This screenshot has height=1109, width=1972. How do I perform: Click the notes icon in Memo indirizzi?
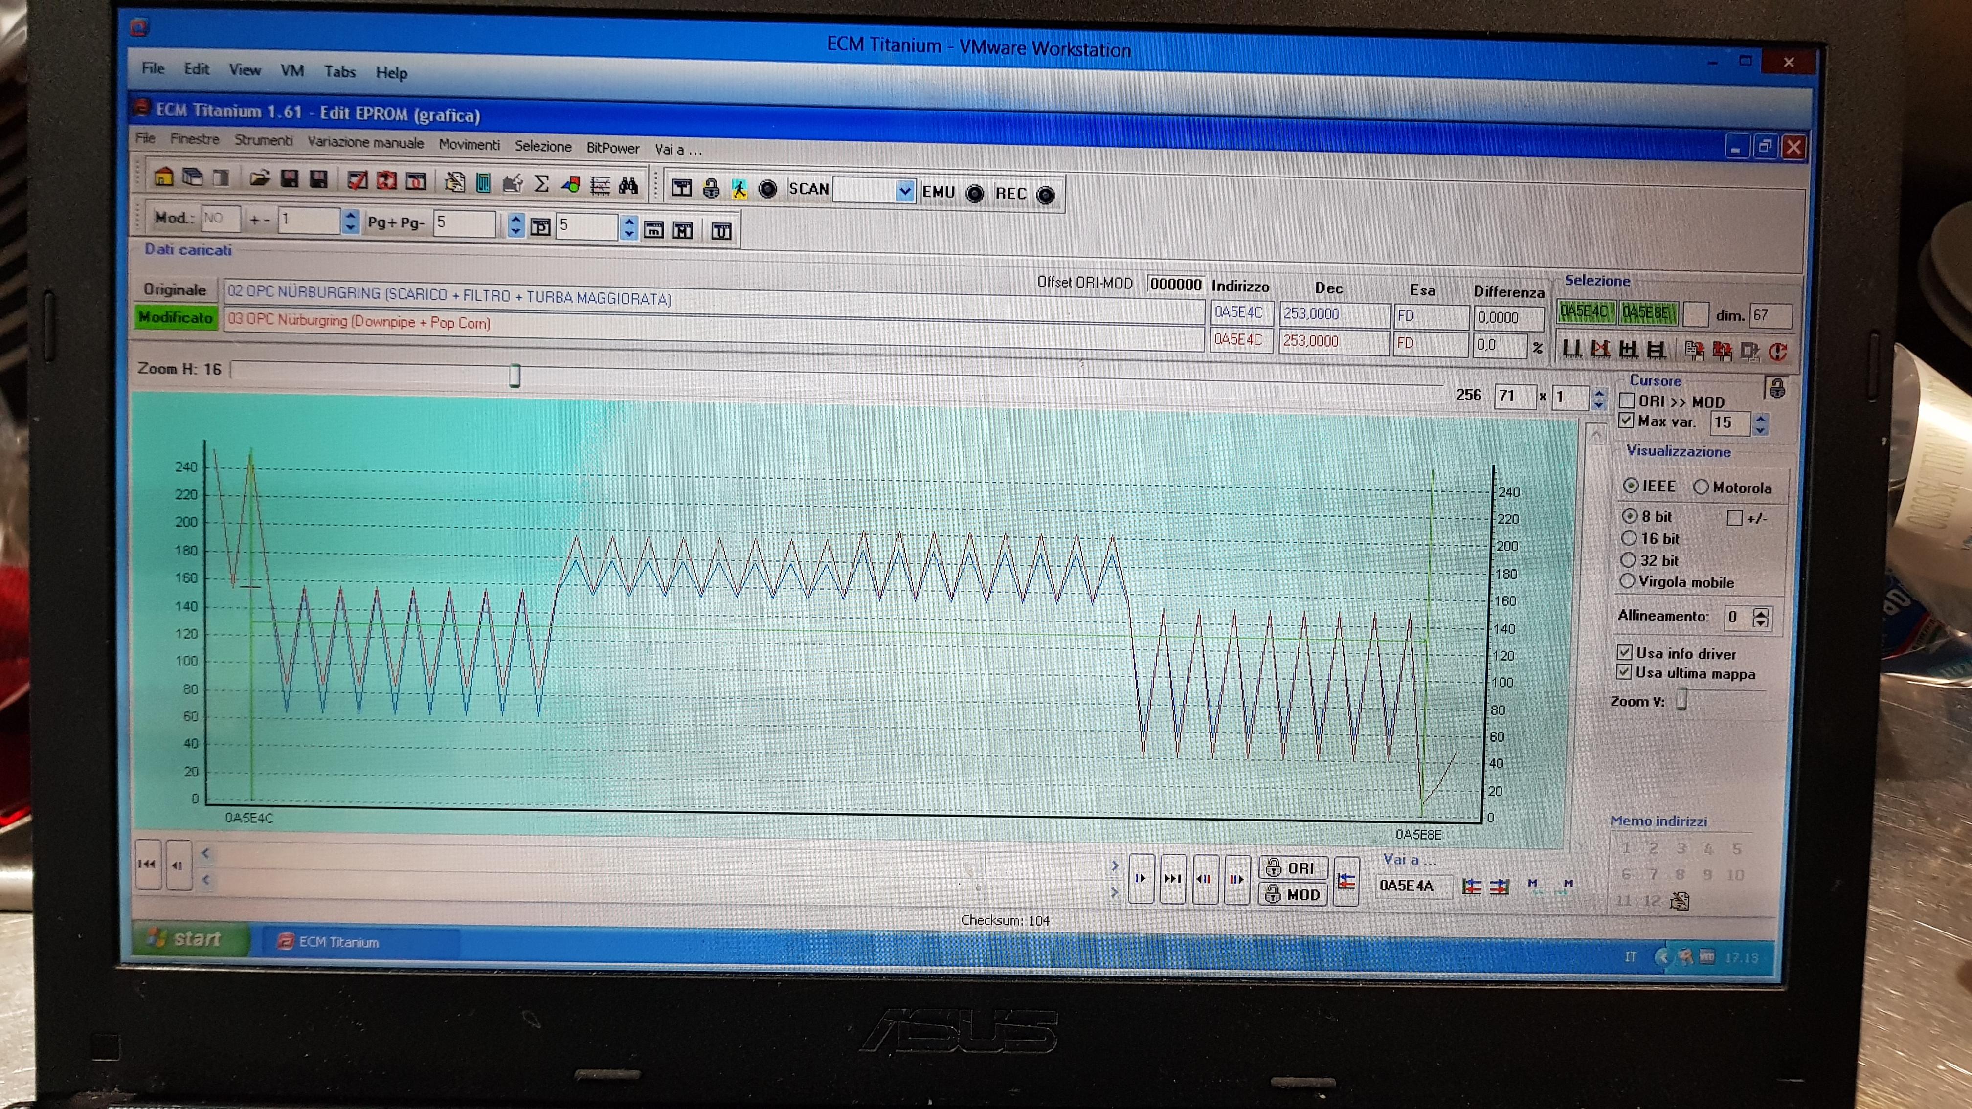(x=1680, y=901)
